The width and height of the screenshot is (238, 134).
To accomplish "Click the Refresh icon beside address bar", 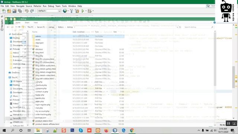I will (x=180, y=27).
